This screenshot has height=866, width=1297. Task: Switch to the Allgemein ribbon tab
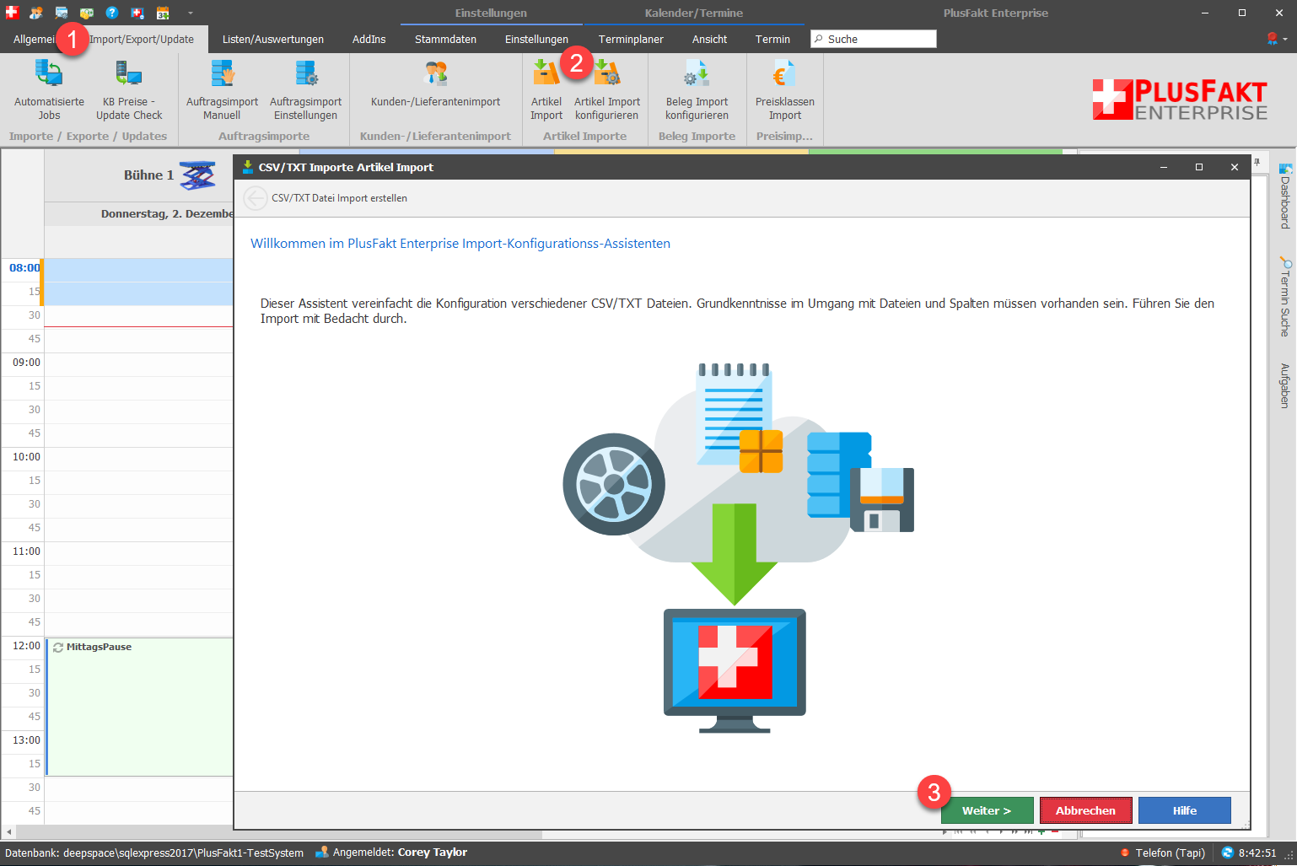34,40
